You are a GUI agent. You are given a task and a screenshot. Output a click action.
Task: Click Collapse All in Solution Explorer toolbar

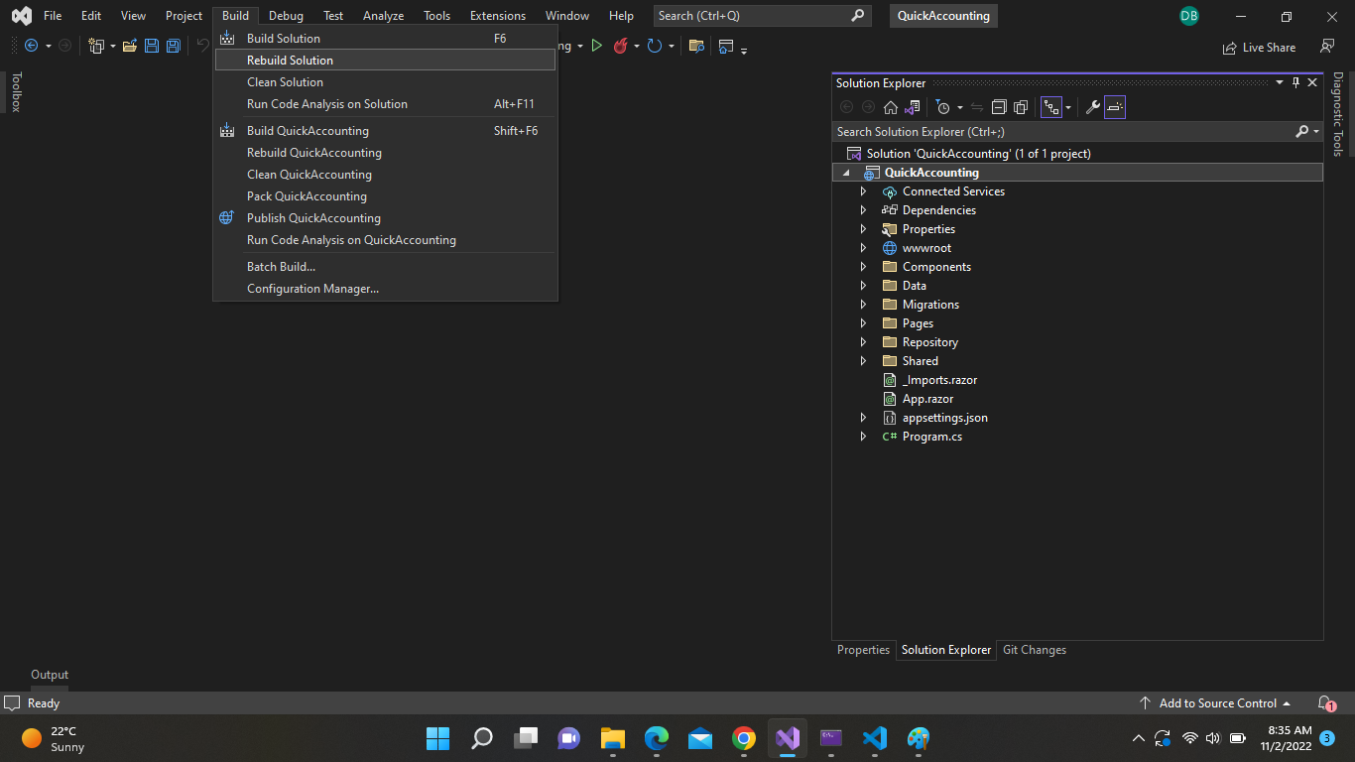coord(999,107)
